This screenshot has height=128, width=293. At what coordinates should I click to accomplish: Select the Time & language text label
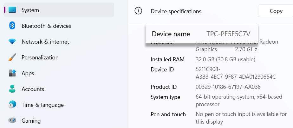click(x=42, y=105)
